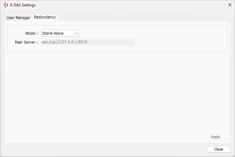Image resolution: width=235 pixels, height=157 pixels.
Task: Click the "X-DAS Settings" window title text
Action: (23, 5)
